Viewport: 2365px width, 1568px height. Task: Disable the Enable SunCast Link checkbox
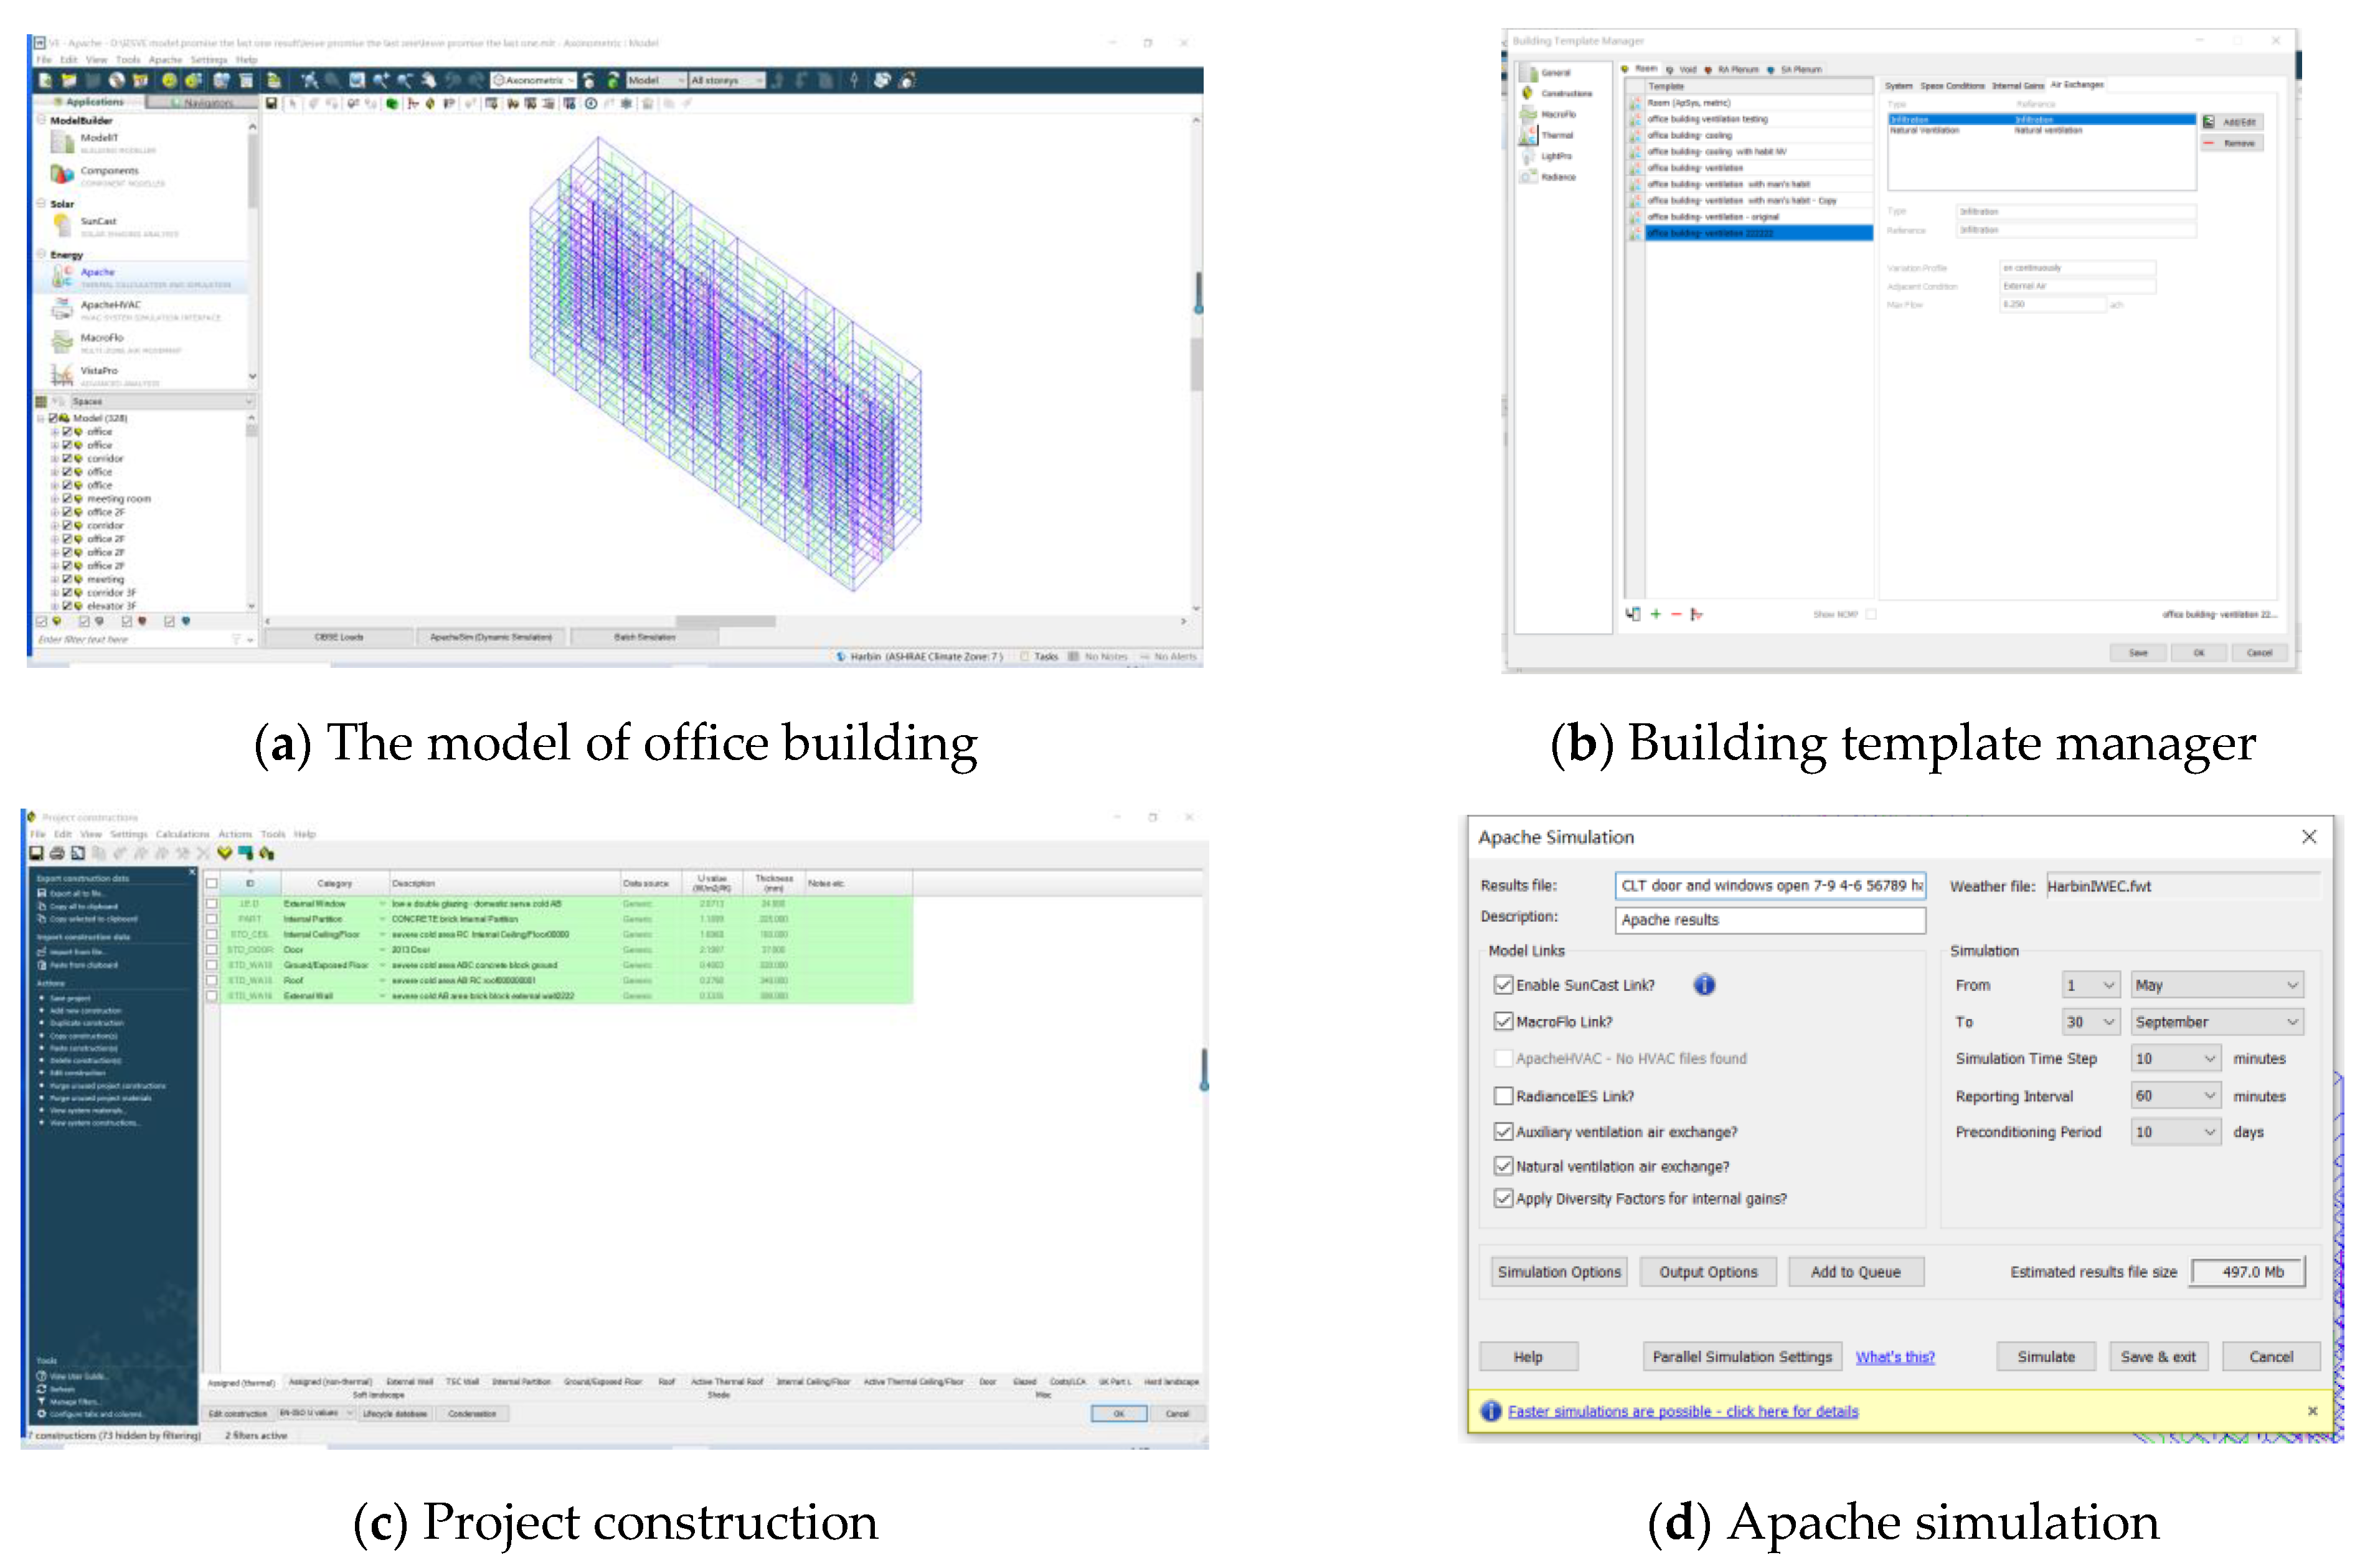pyautogui.click(x=1503, y=985)
